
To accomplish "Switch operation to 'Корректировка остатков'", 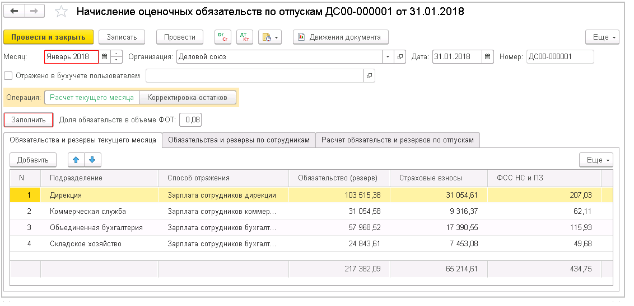I will click(187, 98).
